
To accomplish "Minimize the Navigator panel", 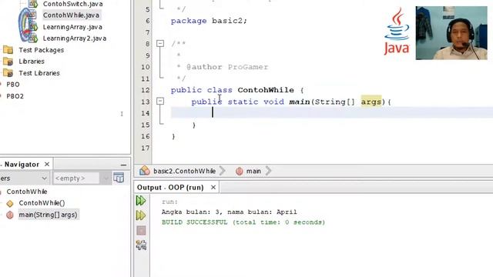I will click(x=123, y=165).
